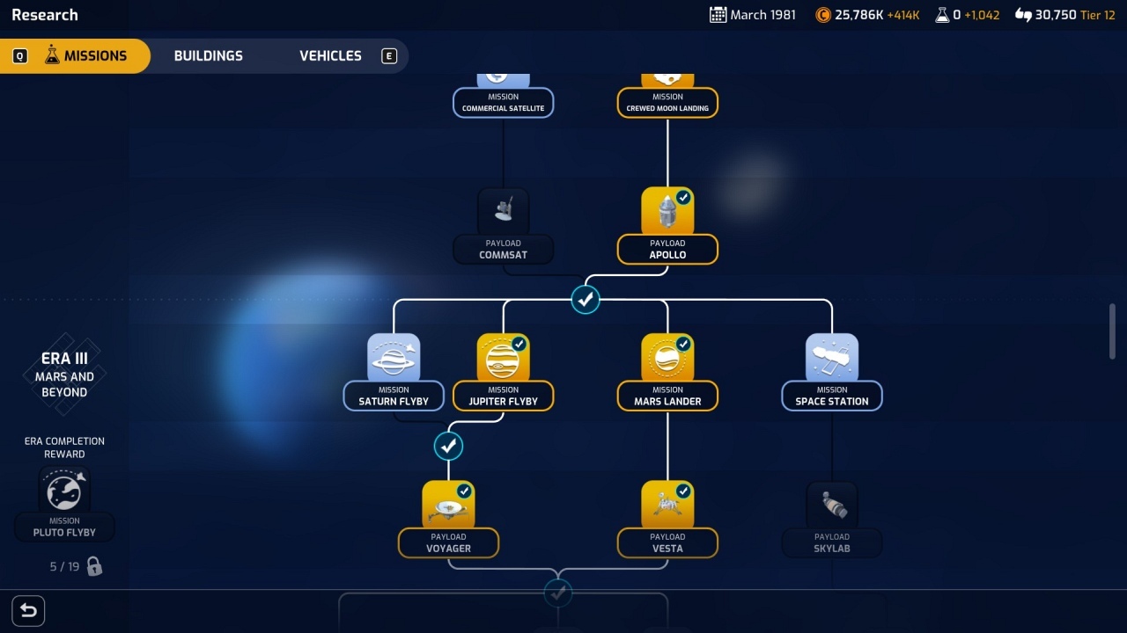This screenshot has width=1127, height=633.
Task: Open the Voyager payload icon
Action: point(448,505)
